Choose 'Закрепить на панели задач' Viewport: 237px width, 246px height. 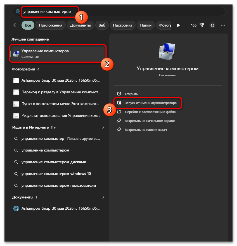146,130
